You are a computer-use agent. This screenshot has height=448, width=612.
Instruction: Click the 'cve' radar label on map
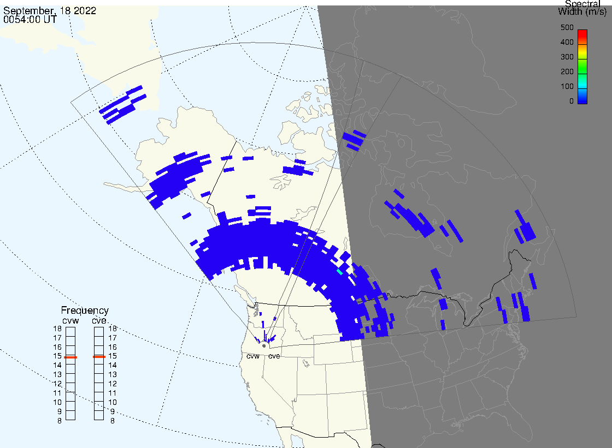(x=274, y=356)
